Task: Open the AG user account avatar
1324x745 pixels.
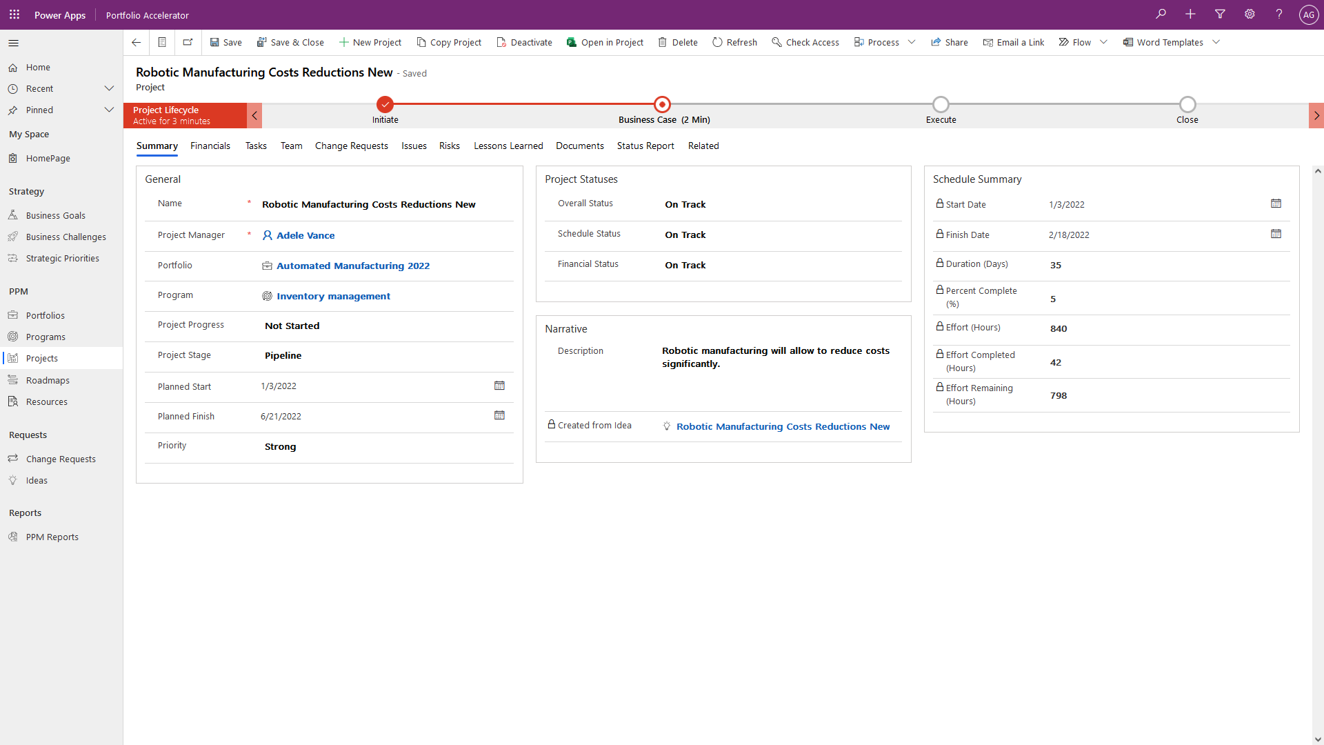Action: click(1309, 14)
